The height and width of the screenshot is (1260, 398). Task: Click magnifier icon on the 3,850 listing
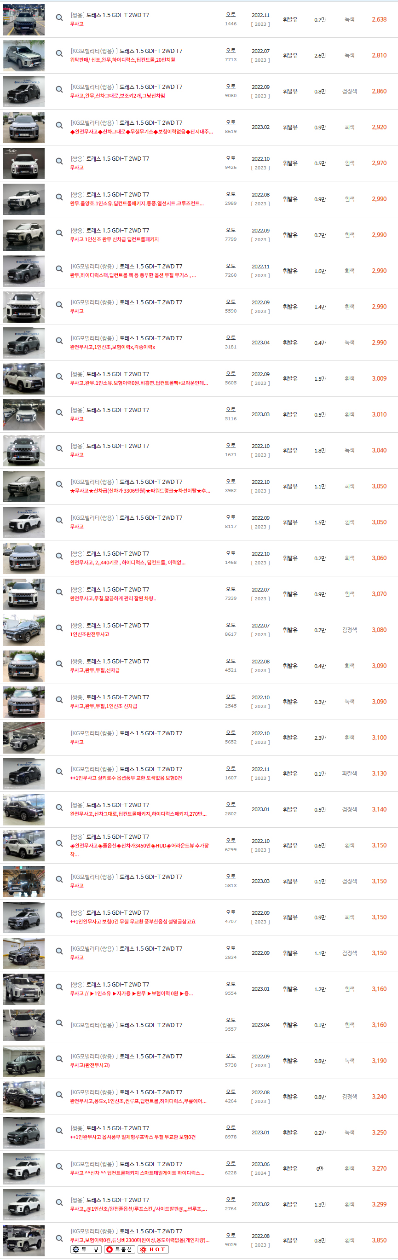pyautogui.click(x=59, y=1238)
